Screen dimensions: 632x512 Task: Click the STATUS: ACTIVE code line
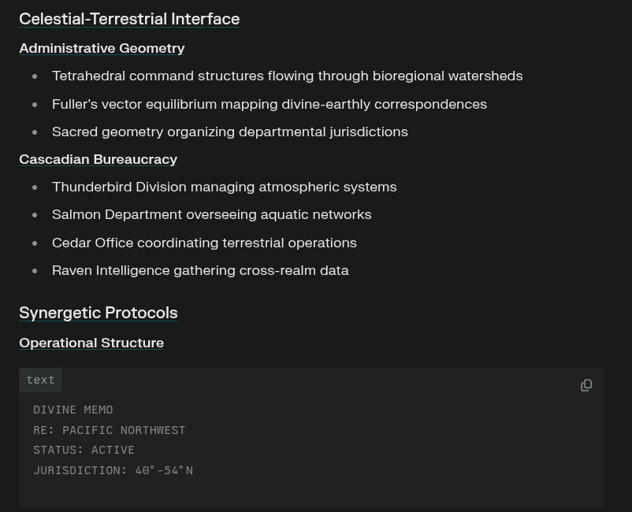[x=84, y=450]
